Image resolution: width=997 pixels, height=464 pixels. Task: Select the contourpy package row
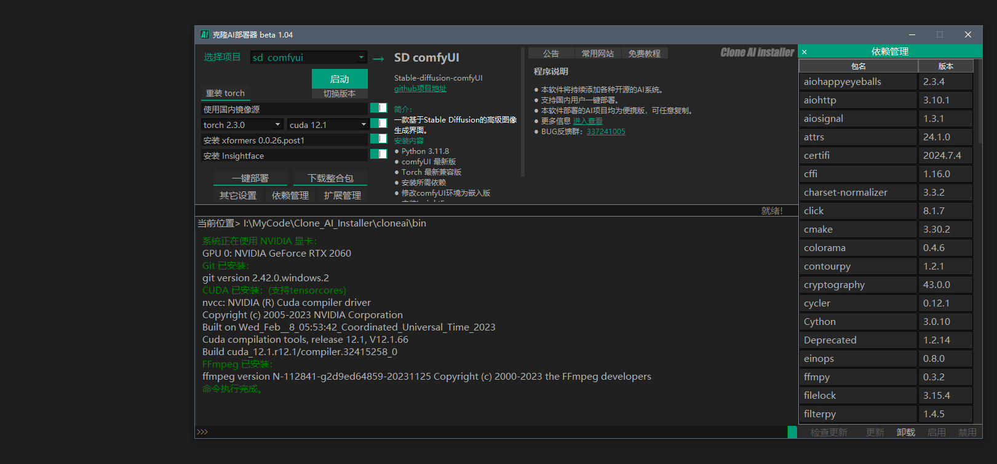[x=886, y=266]
